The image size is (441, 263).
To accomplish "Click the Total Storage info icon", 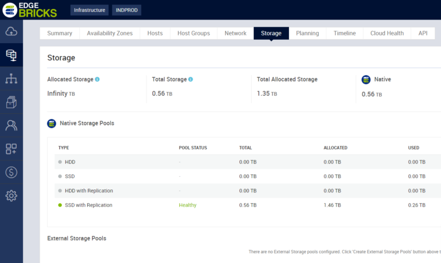I will point(191,79).
